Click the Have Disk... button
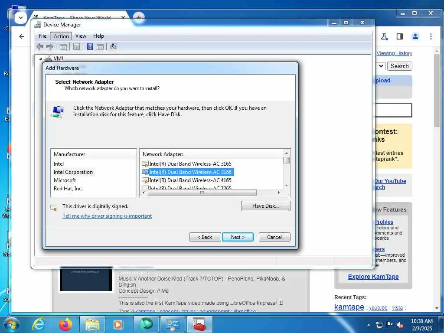 click(x=266, y=206)
